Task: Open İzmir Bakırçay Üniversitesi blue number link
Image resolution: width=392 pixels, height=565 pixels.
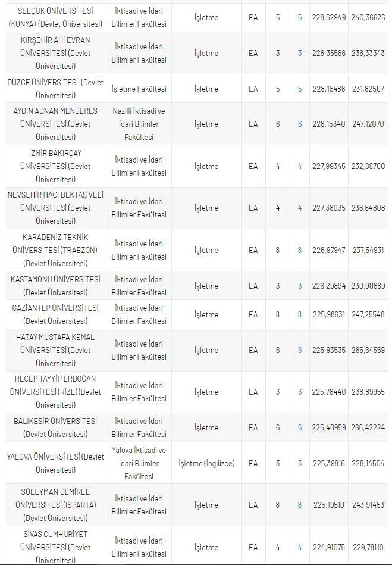Action: click(300, 166)
